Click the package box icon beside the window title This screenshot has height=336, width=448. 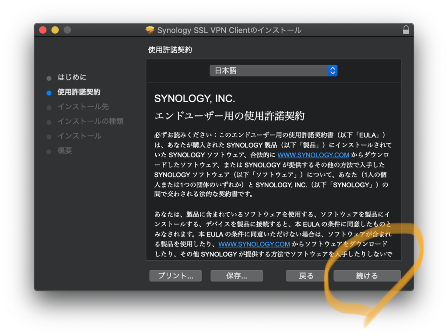tap(150, 30)
